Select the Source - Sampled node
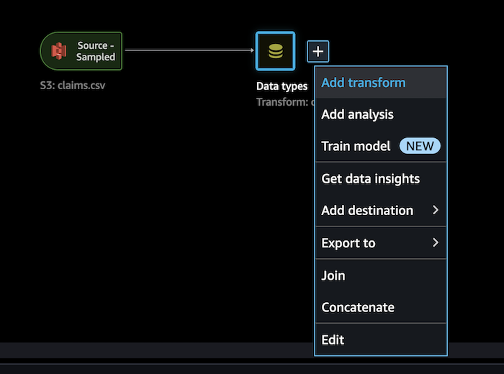Viewport: 504px width, 374px height. (x=81, y=51)
